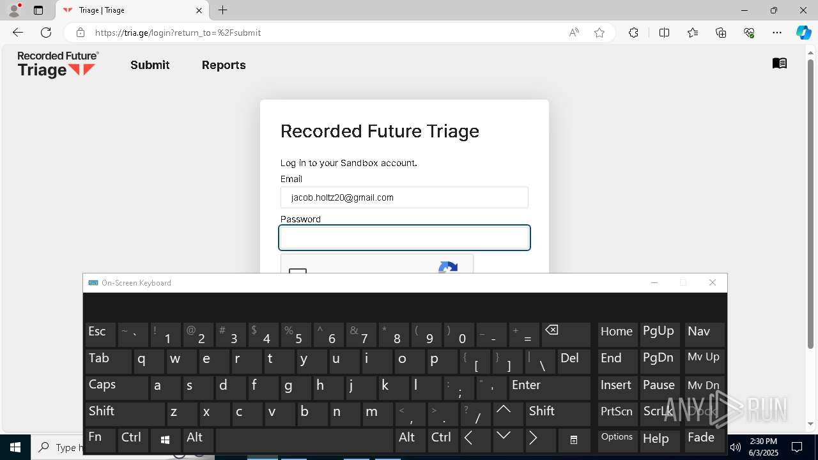Open the Triage documentation book icon
This screenshot has height=460, width=818.
click(779, 63)
